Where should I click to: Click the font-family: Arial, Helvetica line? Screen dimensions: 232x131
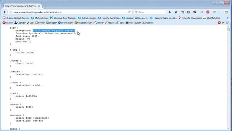46,33
